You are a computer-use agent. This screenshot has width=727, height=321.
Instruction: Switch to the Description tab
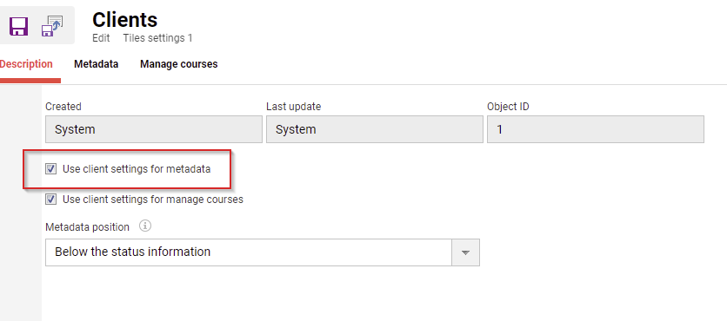(x=26, y=64)
